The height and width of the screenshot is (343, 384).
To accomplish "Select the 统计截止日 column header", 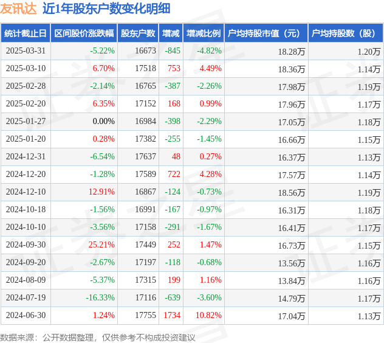I will tap(26, 33).
